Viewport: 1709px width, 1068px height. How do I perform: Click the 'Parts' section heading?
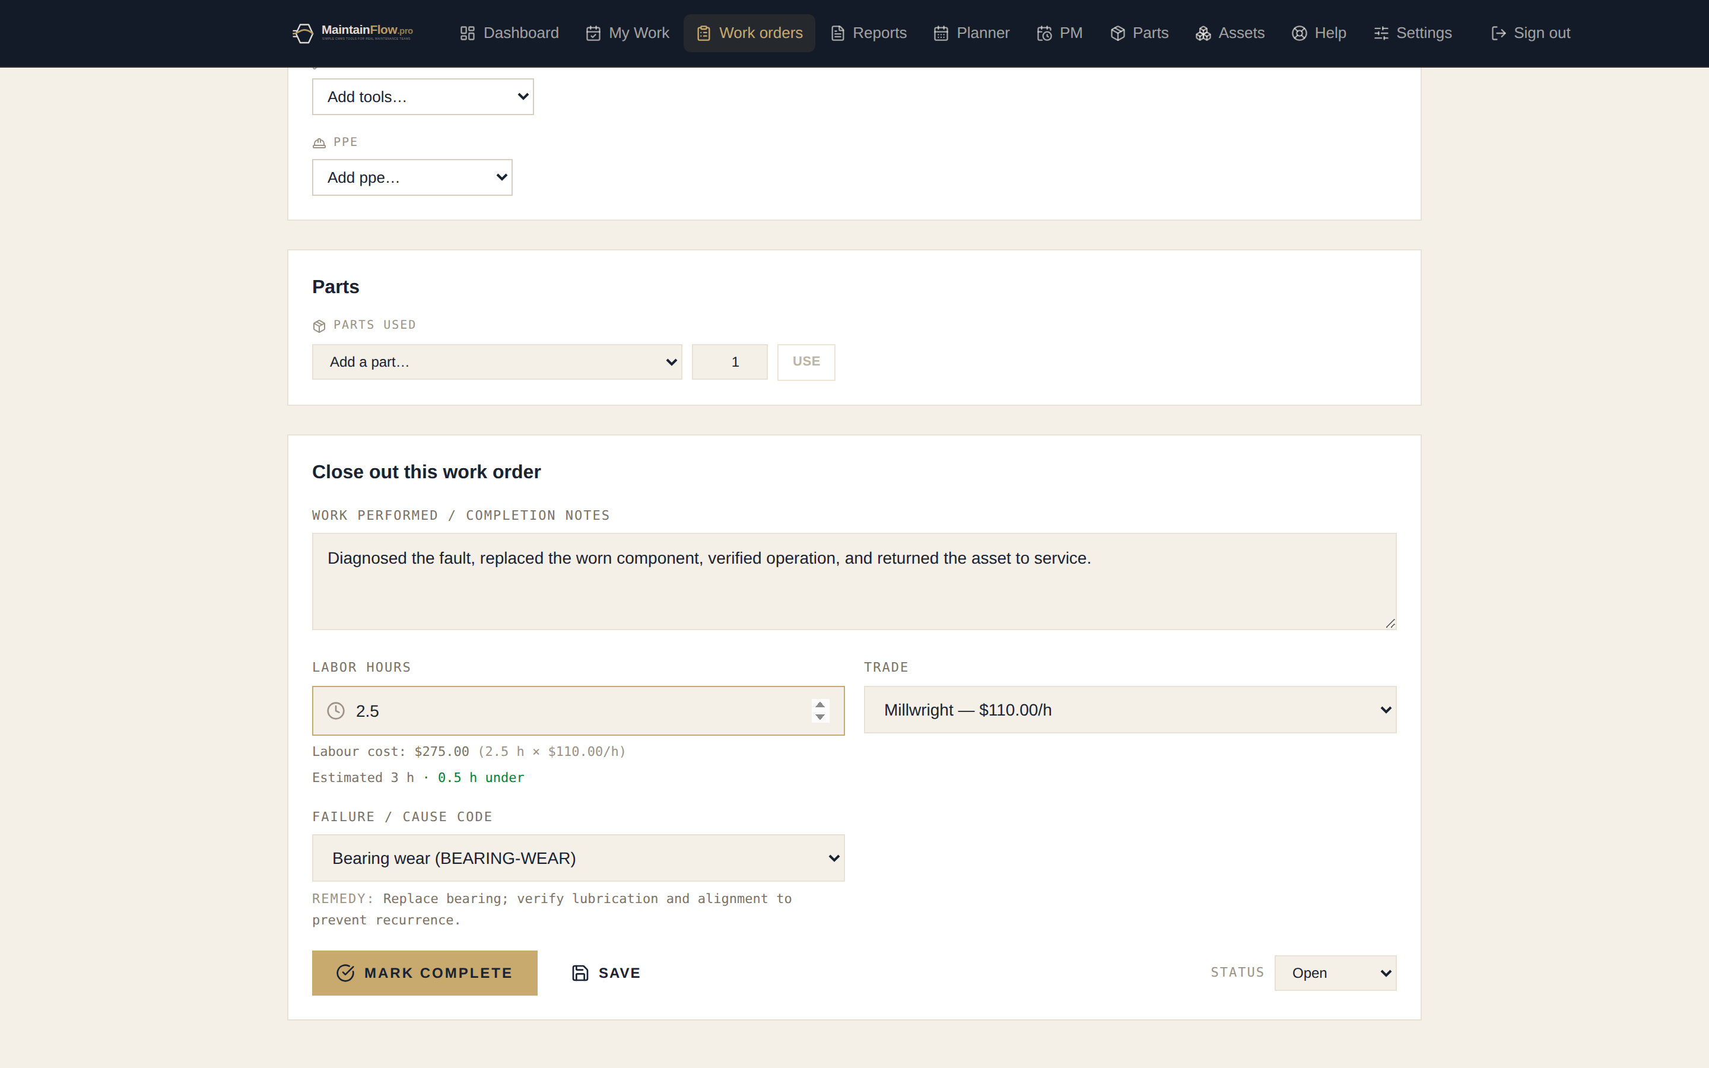335,287
